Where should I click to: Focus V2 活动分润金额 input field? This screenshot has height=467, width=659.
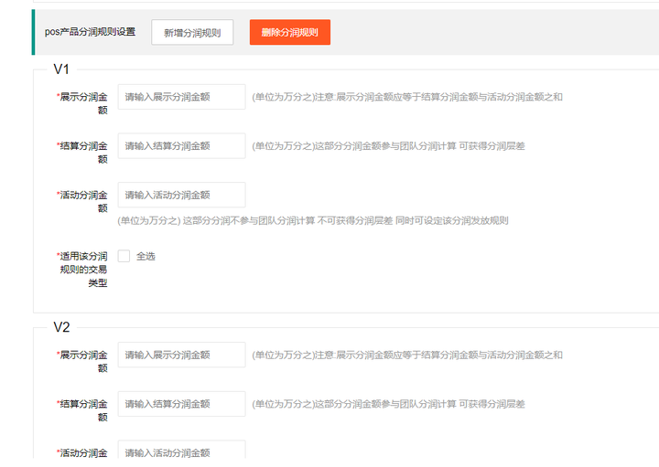pyautogui.click(x=181, y=450)
